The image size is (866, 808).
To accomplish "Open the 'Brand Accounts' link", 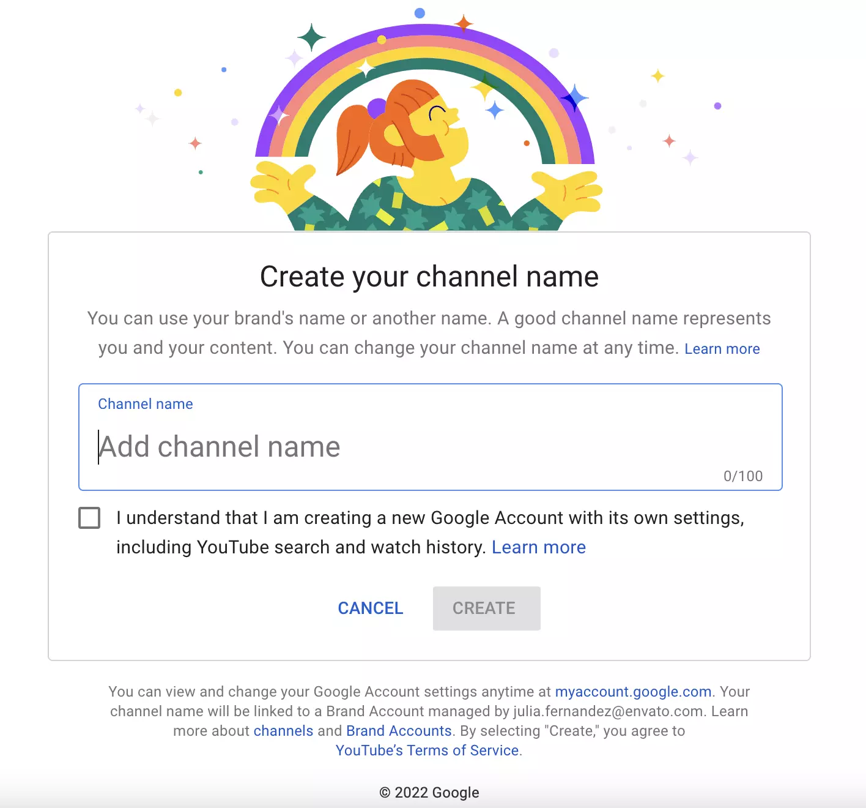I will point(398,731).
